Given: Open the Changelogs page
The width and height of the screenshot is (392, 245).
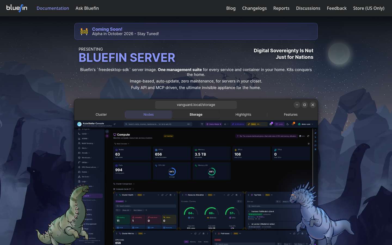Looking at the screenshot, I should (x=255, y=8).
